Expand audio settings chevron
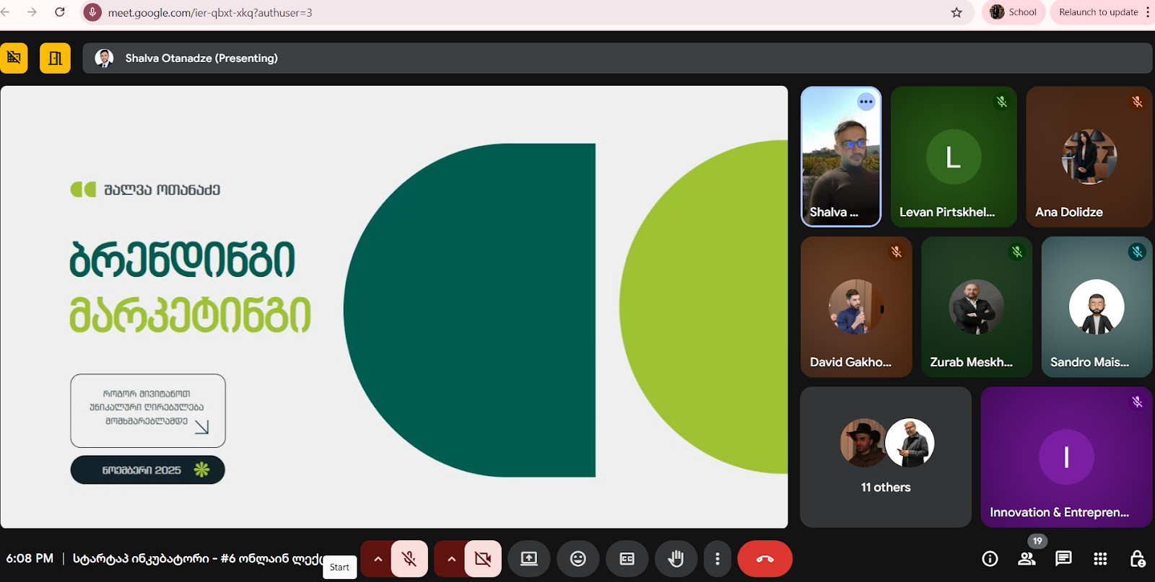 (x=378, y=559)
